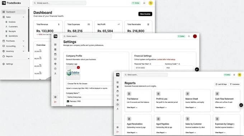The image size is (244, 136).
Task: Click the TB logo in the Settings window
Action: click(56, 37)
